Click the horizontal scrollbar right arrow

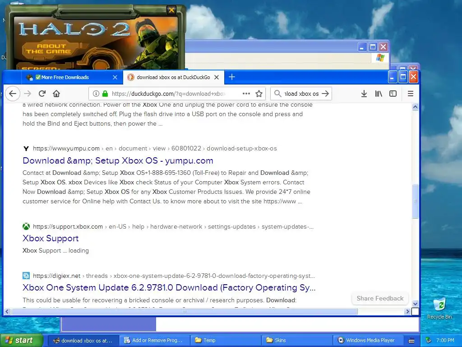click(408, 311)
